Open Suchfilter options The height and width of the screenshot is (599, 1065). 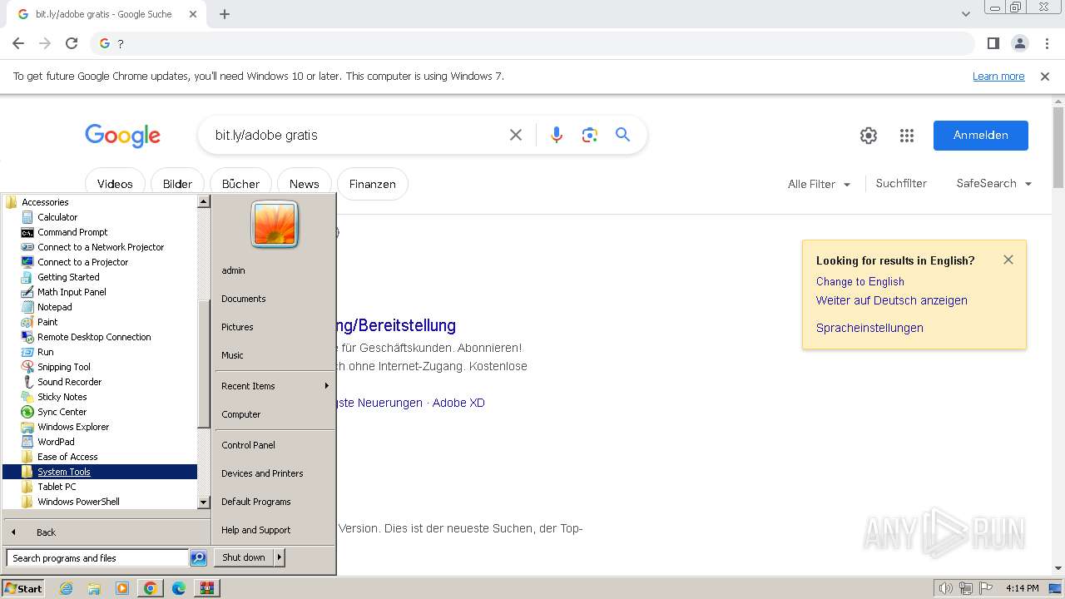pos(901,183)
